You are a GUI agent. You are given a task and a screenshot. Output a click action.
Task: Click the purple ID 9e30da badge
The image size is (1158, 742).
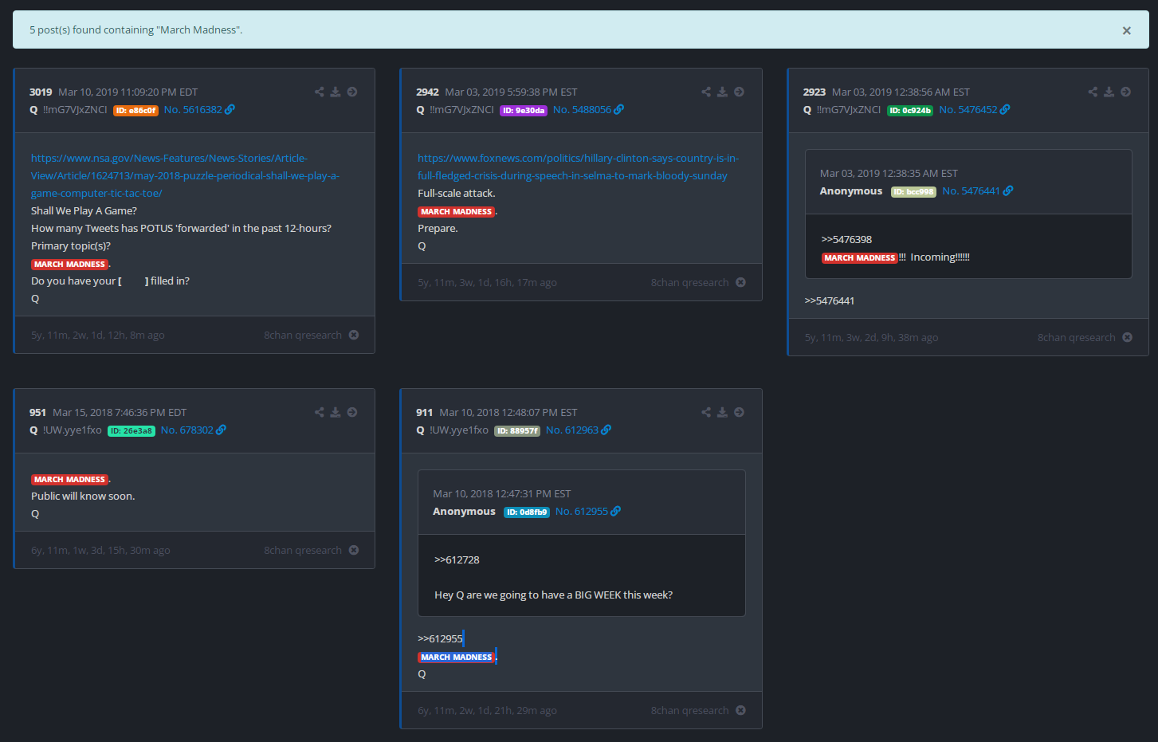tap(524, 111)
